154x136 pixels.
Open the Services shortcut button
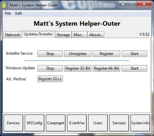click(x=119, y=123)
